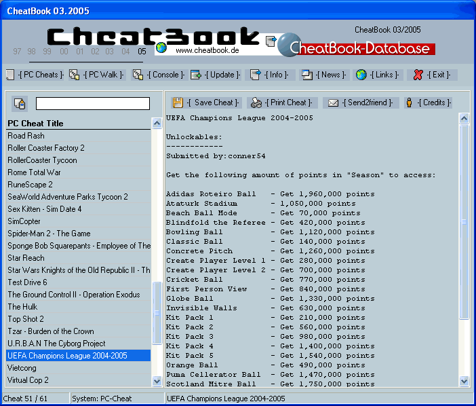Click the search icon beside the text box
Image resolution: width=476 pixels, height=406 pixels.
(x=20, y=103)
